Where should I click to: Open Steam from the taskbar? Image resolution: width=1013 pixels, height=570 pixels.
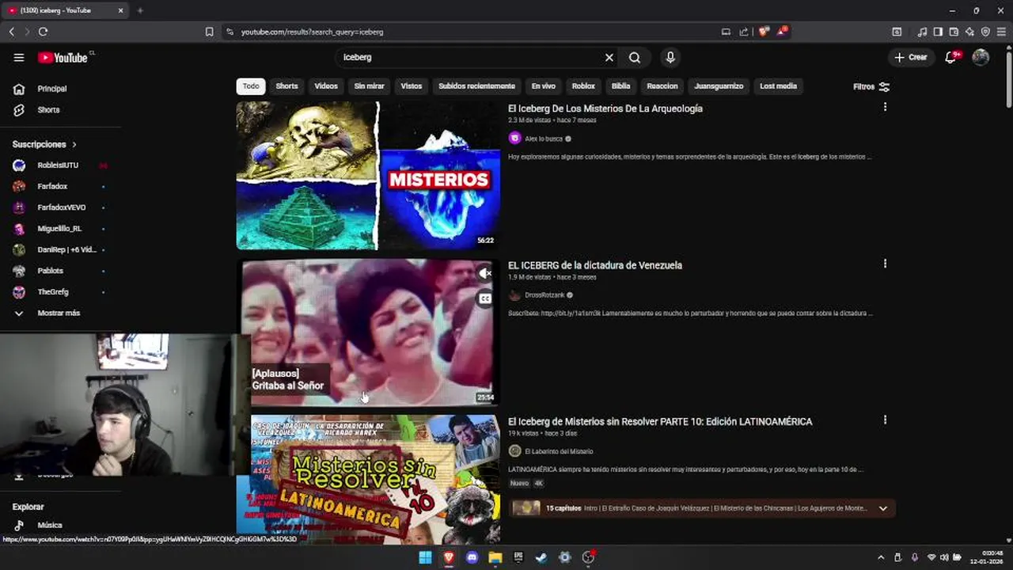click(541, 557)
